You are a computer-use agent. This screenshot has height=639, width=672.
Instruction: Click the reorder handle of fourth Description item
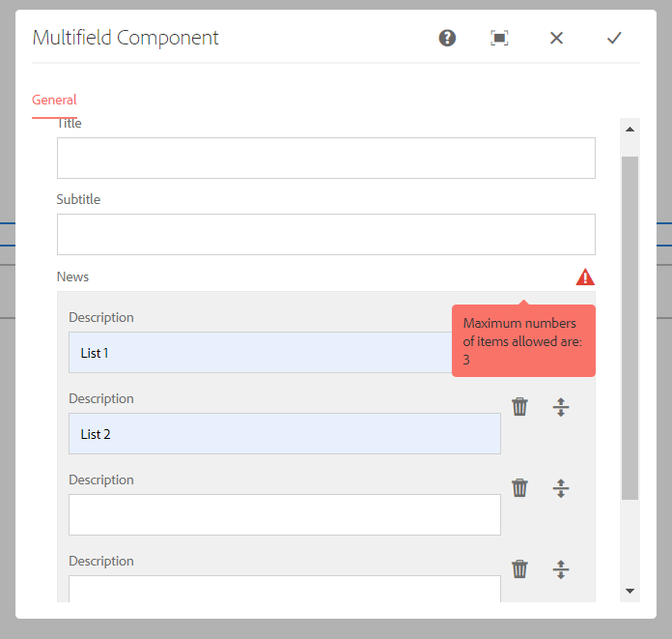click(x=561, y=568)
